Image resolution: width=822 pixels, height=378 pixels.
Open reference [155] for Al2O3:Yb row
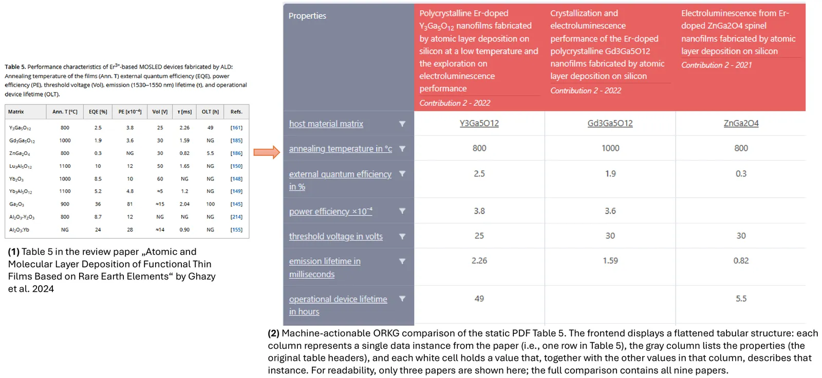pyautogui.click(x=236, y=230)
